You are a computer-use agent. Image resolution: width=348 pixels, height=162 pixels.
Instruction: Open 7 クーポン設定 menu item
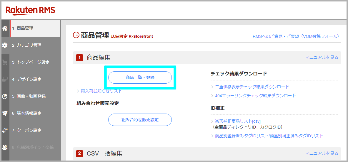(x=35, y=130)
